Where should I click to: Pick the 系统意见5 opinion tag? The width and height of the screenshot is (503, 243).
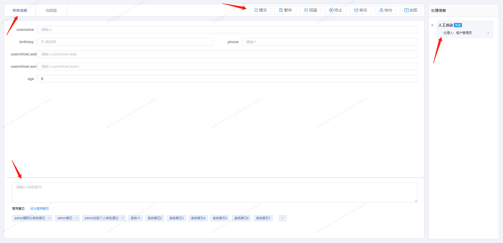[x=220, y=218]
